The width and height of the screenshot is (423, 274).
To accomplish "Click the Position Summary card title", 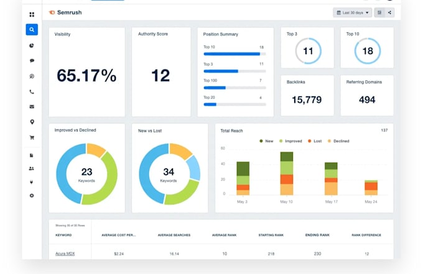I will click(x=221, y=34).
